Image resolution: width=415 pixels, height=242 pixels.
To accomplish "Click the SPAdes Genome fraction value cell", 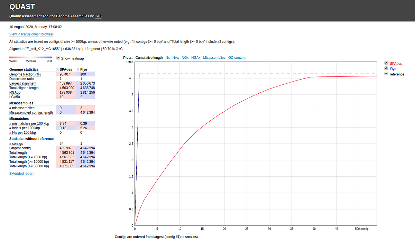I will 65,74.
